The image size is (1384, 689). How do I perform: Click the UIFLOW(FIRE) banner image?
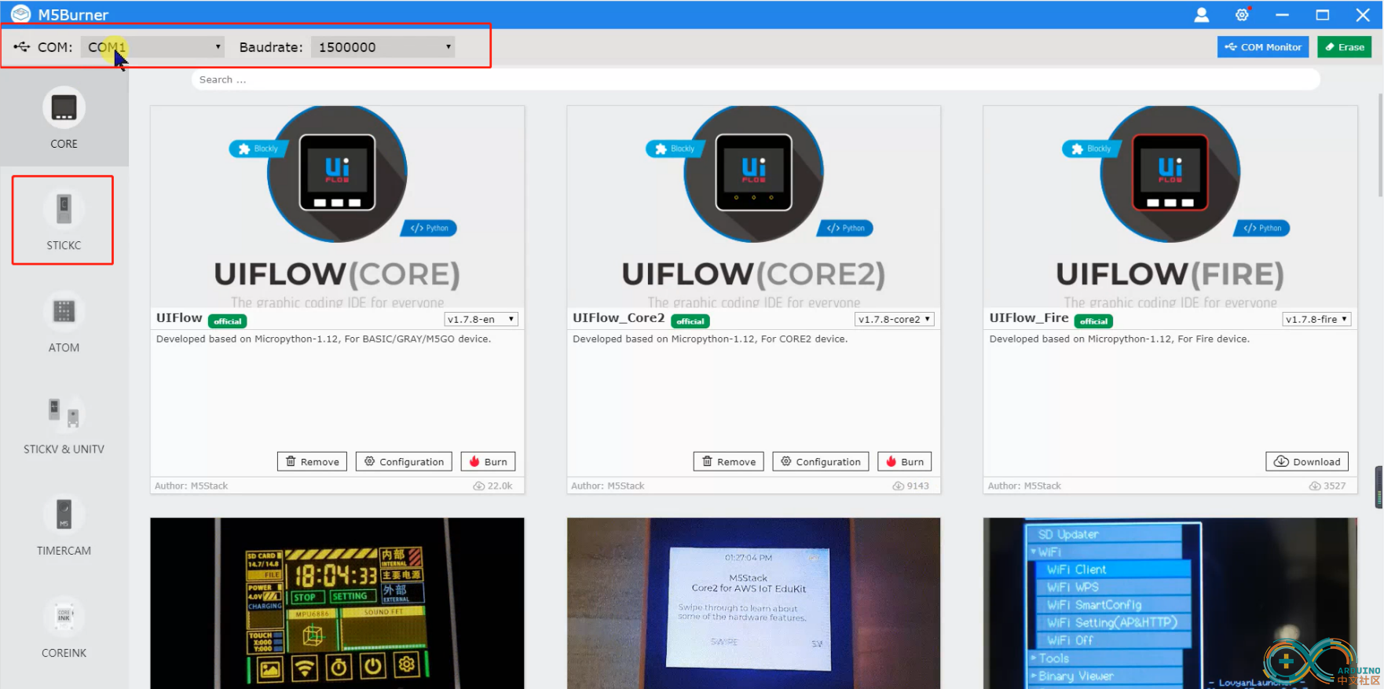[1170, 207]
